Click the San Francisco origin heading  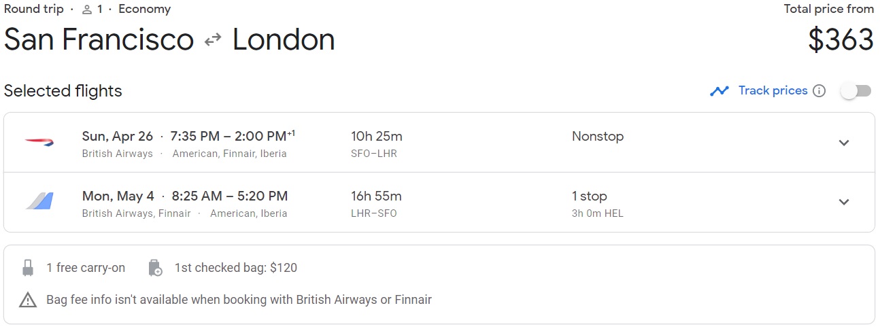click(99, 39)
